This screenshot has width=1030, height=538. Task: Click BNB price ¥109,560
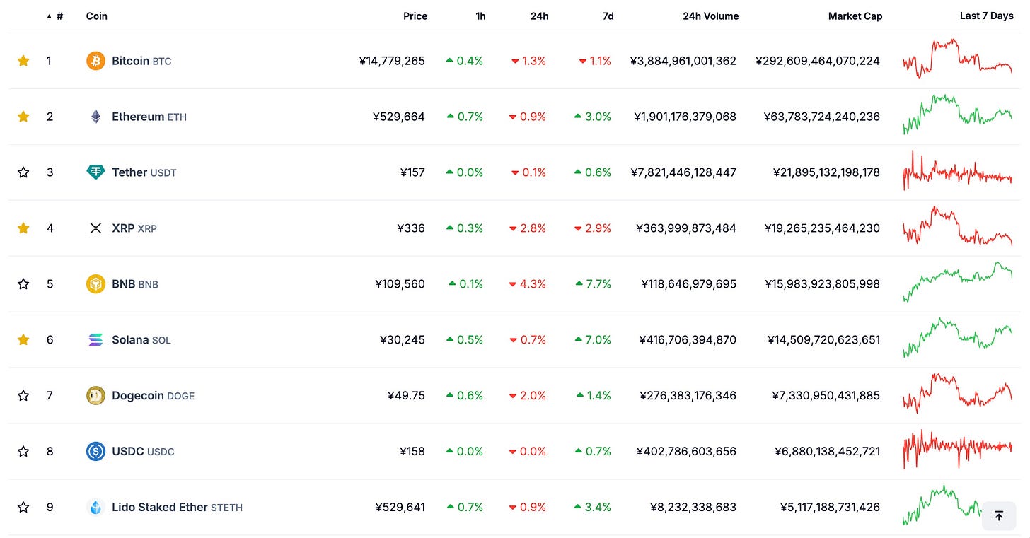point(400,284)
